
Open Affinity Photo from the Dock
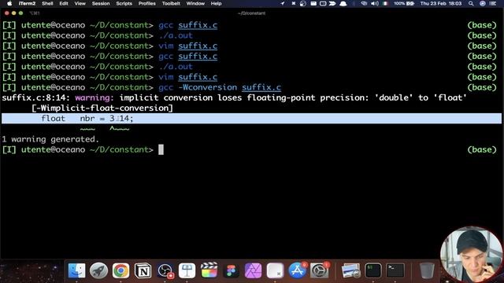(x=253, y=270)
